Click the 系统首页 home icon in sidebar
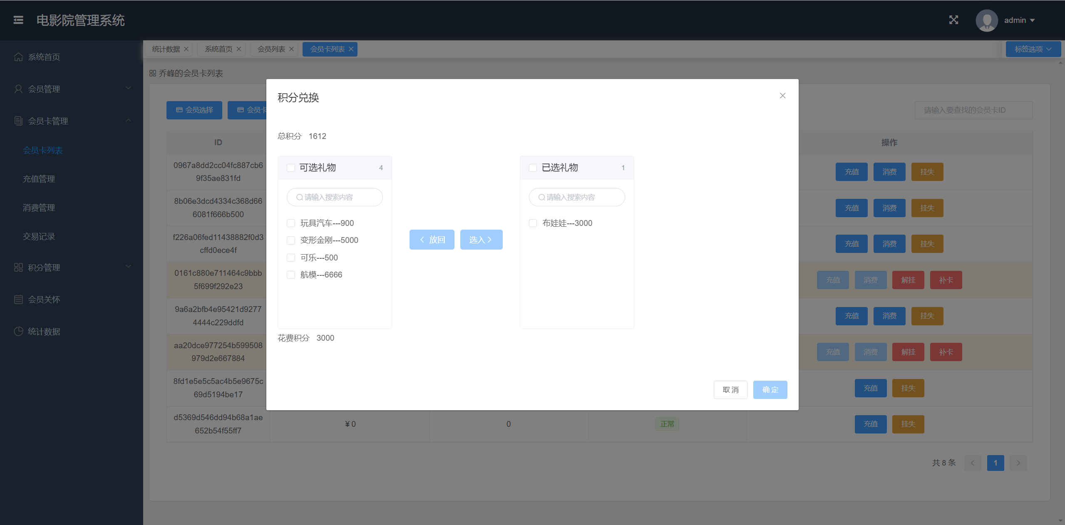The image size is (1065, 525). [18, 57]
